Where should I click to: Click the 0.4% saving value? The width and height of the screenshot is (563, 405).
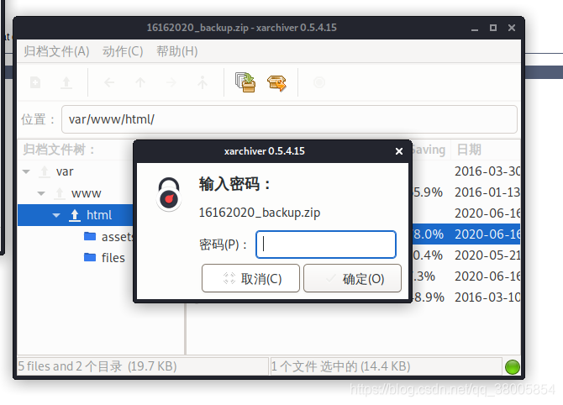pyautogui.click(x=428, y=255)
